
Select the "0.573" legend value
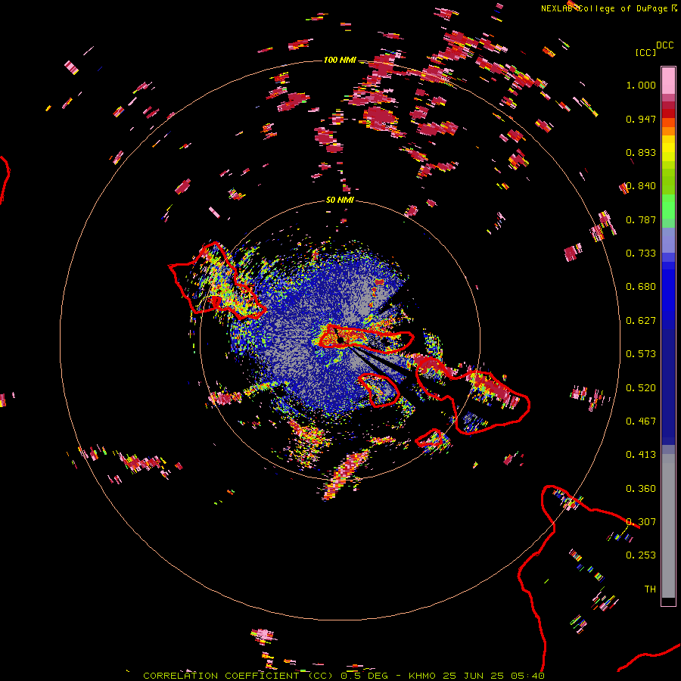coord(641,354)
